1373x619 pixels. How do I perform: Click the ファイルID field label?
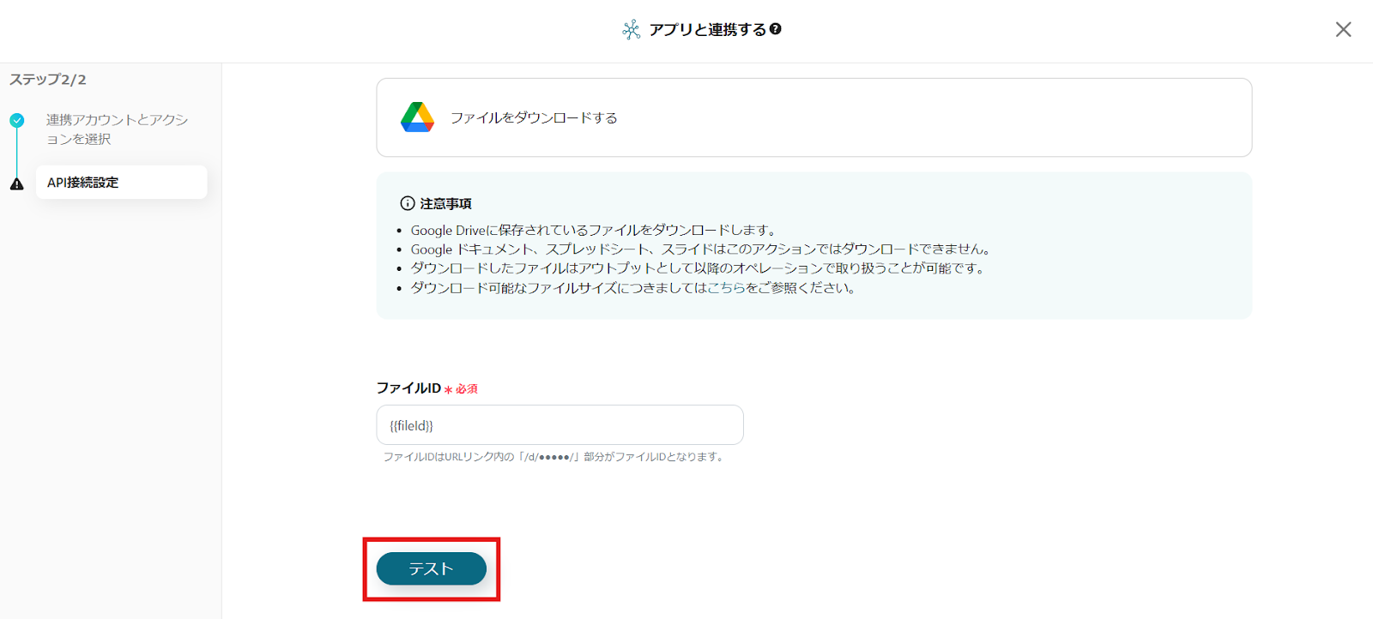[408, 388]
